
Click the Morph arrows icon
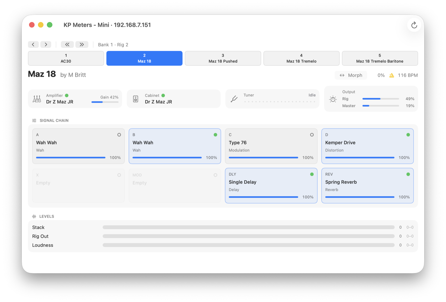click(342, 75)
